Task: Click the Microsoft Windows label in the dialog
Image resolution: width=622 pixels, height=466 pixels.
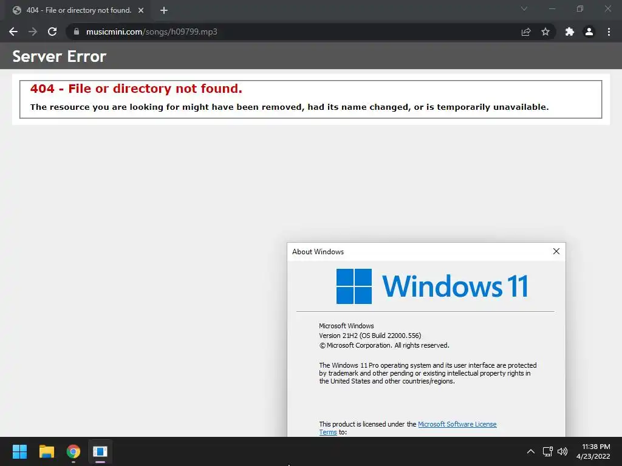Action: tap(346, 326)
